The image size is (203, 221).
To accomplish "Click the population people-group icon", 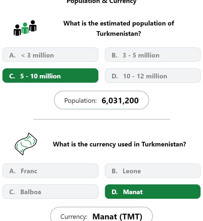I will (25, 28).
